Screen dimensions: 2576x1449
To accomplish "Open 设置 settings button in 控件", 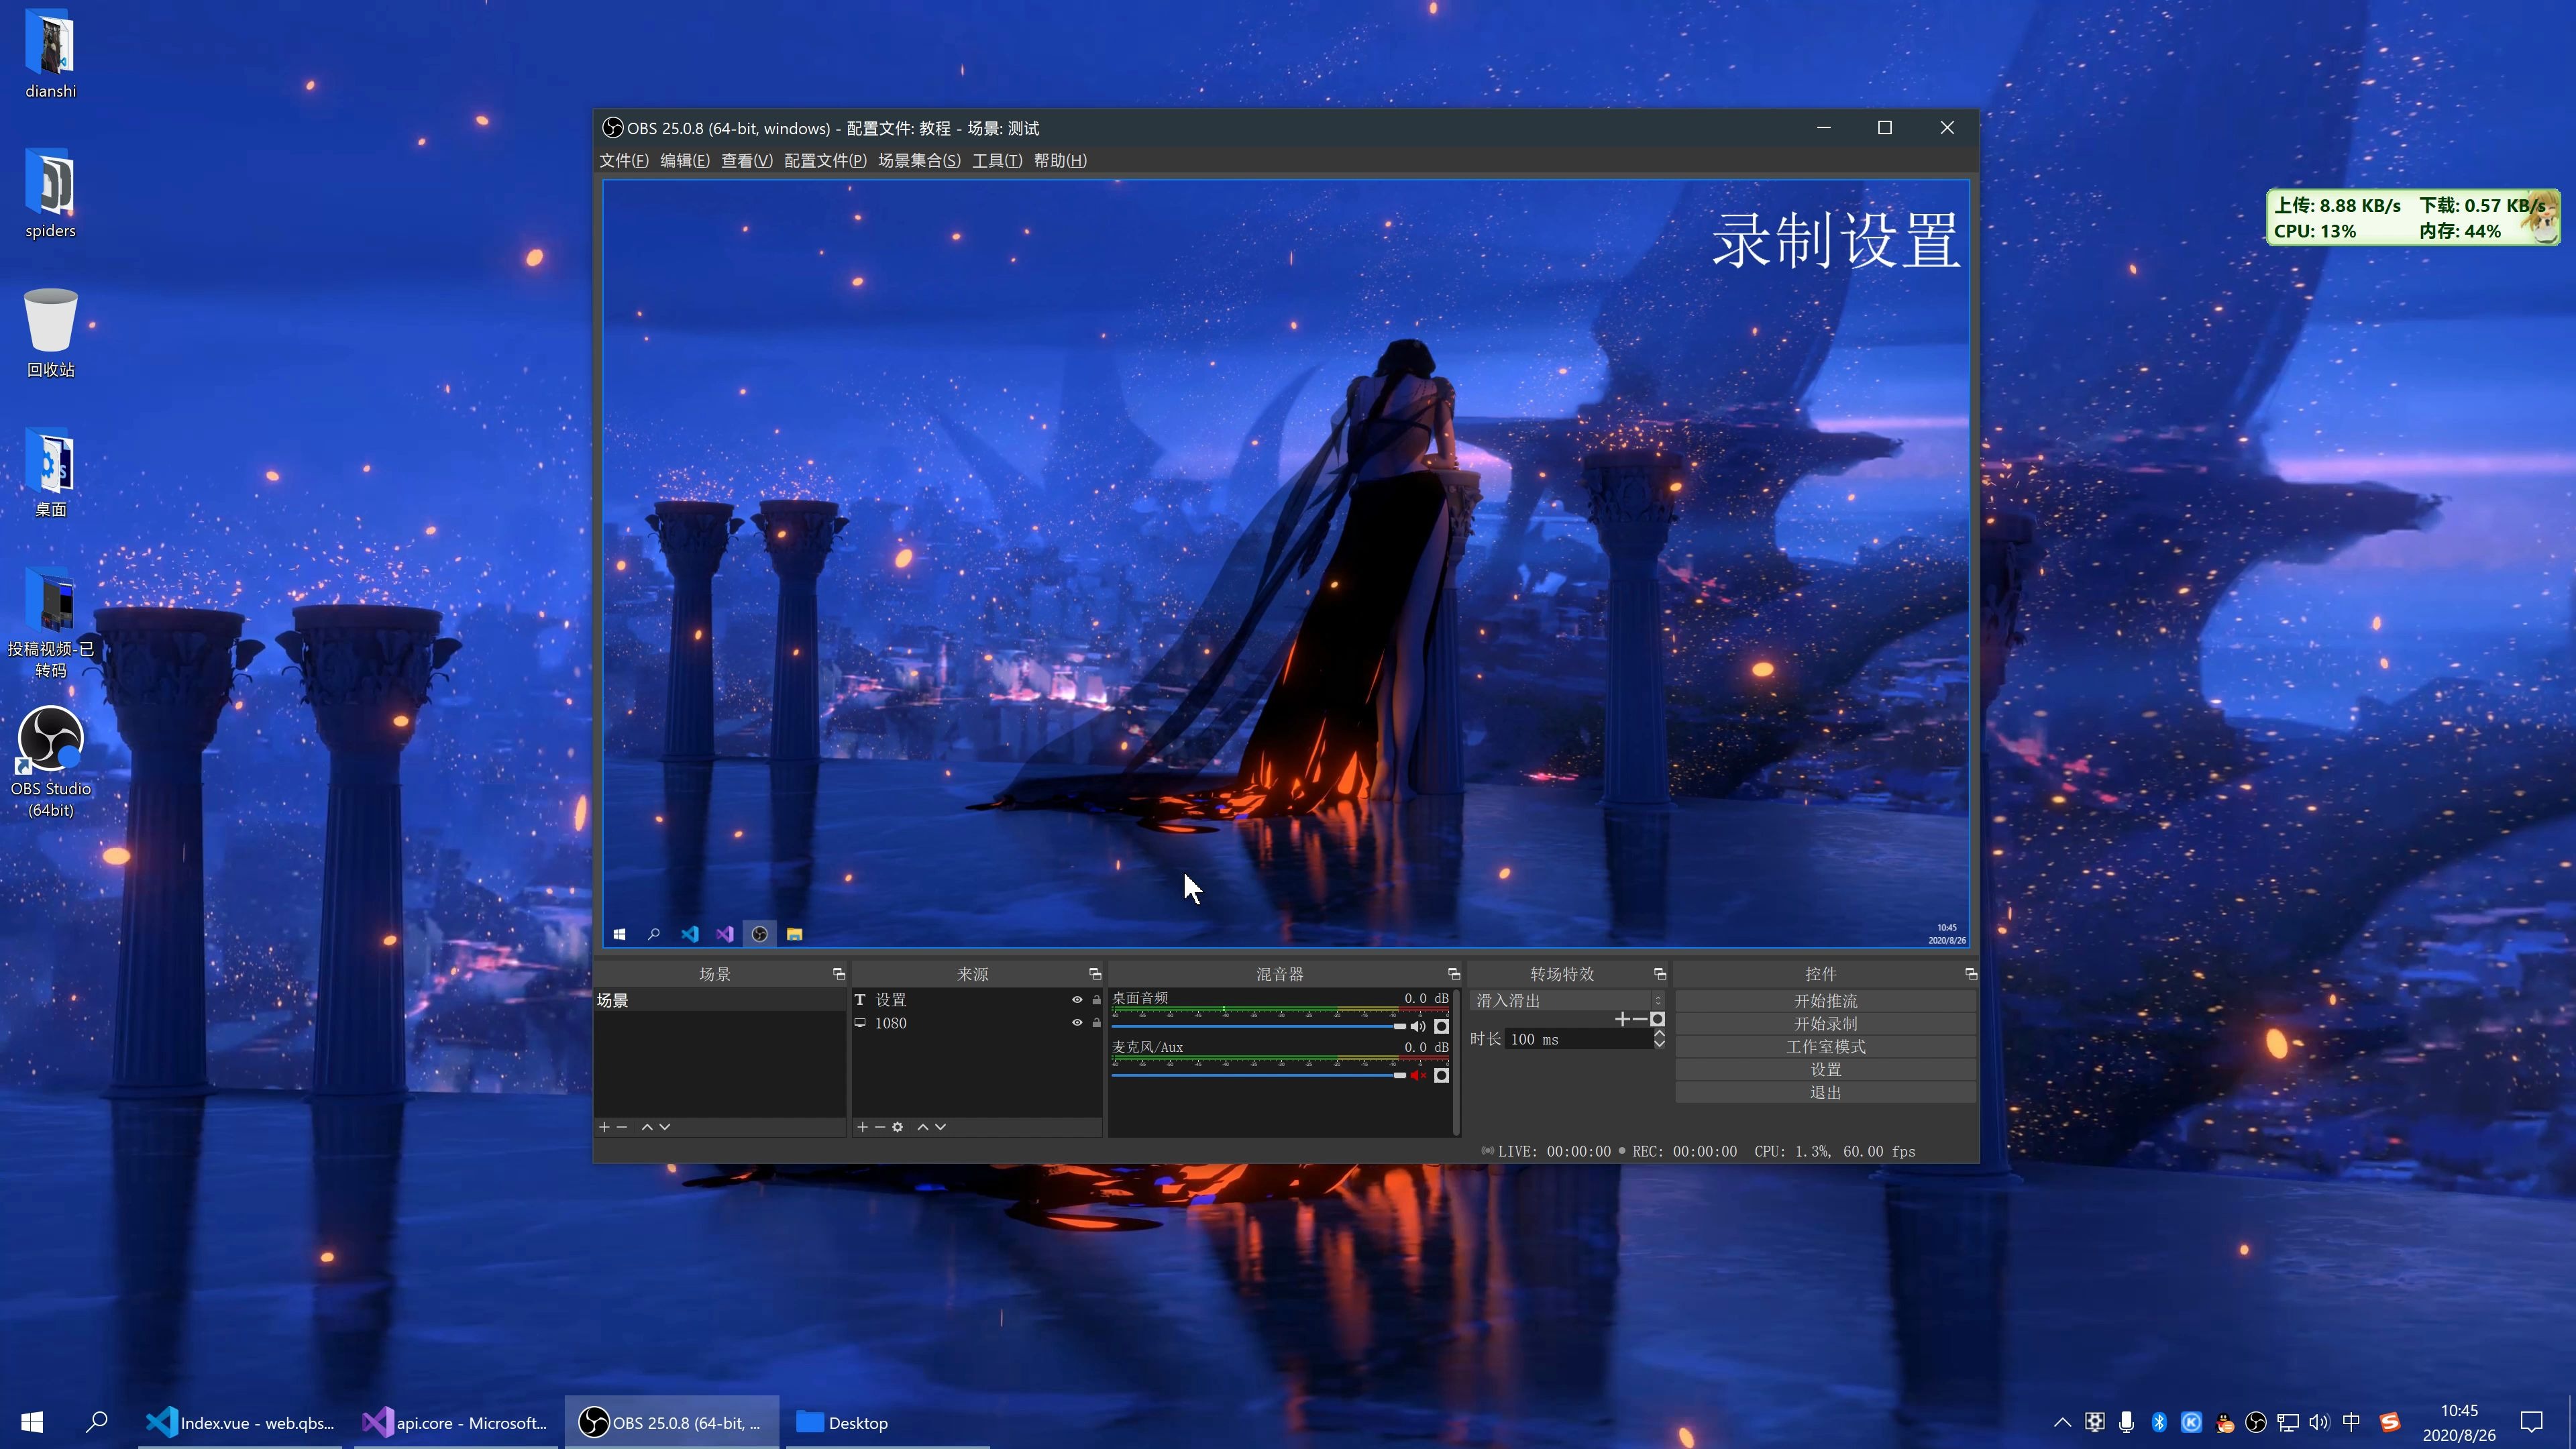I will pyautogui.click(x=1825, y=1070).
